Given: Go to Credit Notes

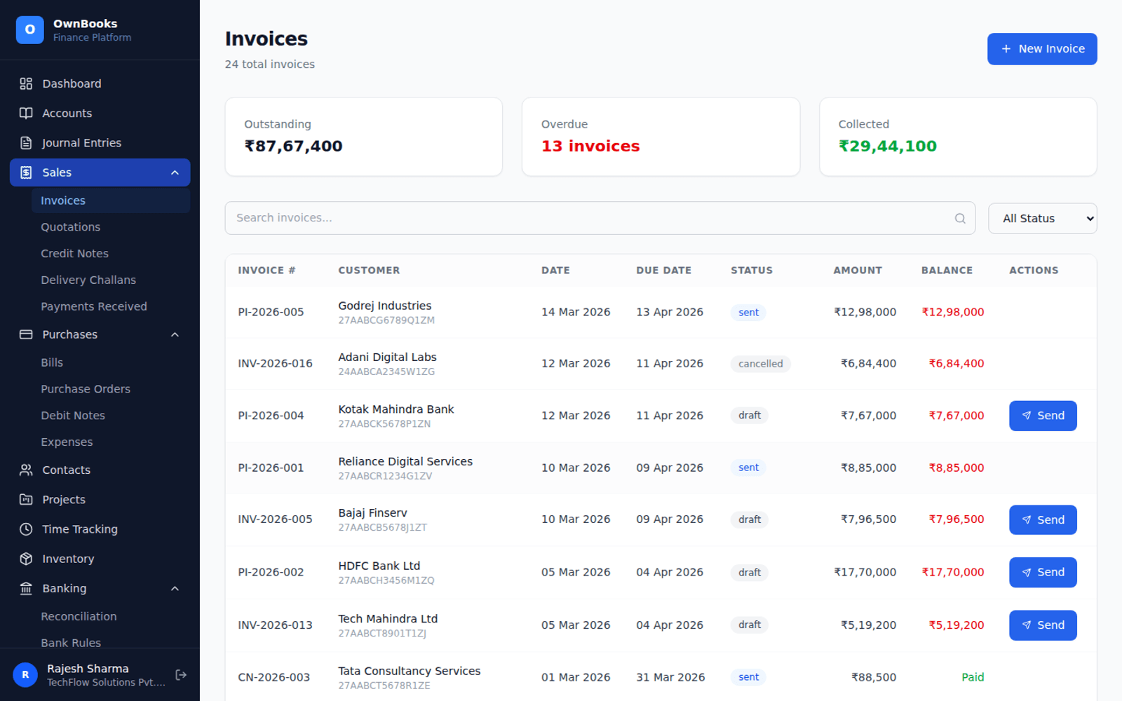Looking at the screenshot, I should pyautogui.click(x=111, y=254).
